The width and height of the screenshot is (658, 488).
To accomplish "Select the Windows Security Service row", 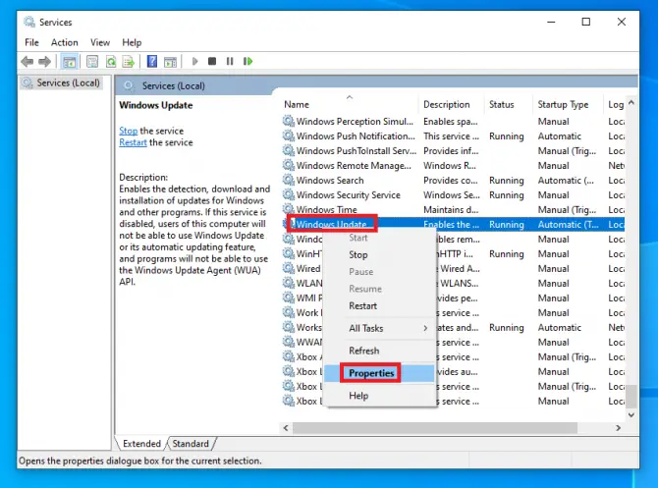I will coord(453,195).
